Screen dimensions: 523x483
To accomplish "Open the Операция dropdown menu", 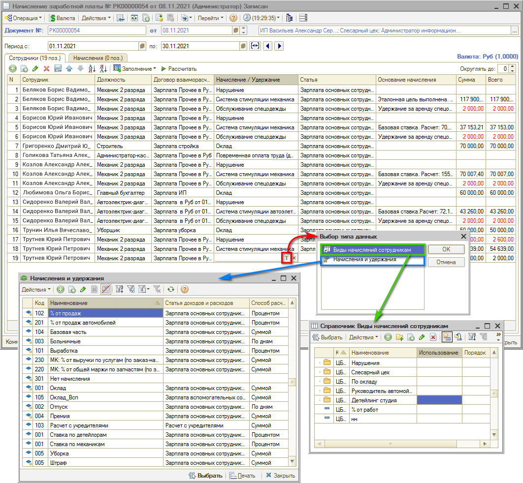I will tap(24, 18).
